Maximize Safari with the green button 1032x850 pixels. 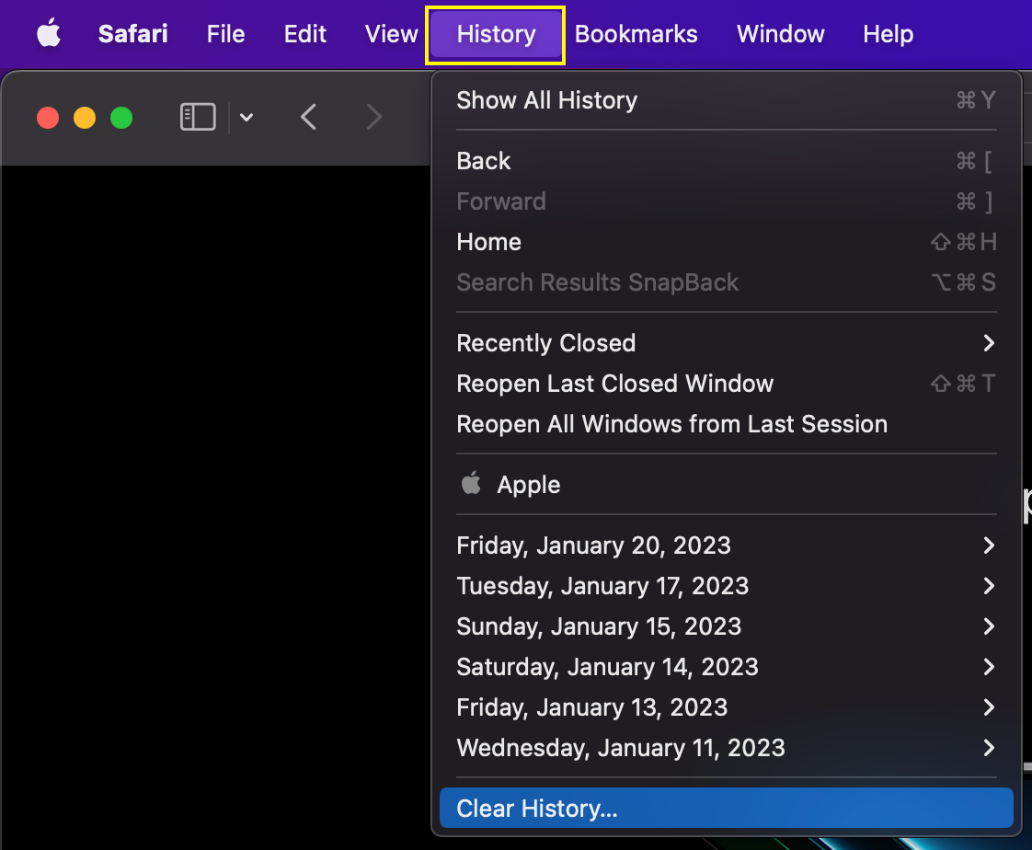(x=121, y=118)
